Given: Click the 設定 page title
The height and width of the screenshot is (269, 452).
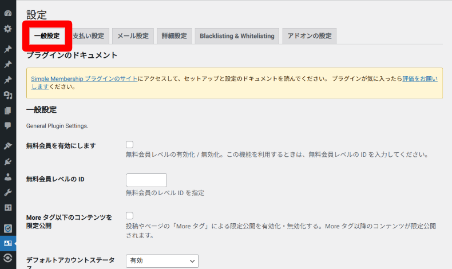Looking at the screenshot, I should pyautogui.click(x=36, y=15).
